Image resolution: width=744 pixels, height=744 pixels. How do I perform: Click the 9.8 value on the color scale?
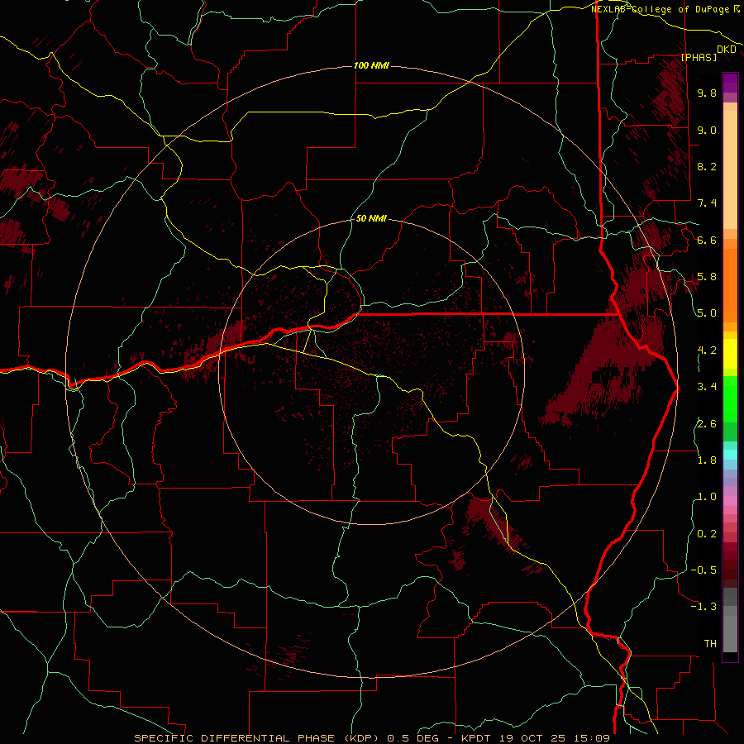tap(707, 93)
